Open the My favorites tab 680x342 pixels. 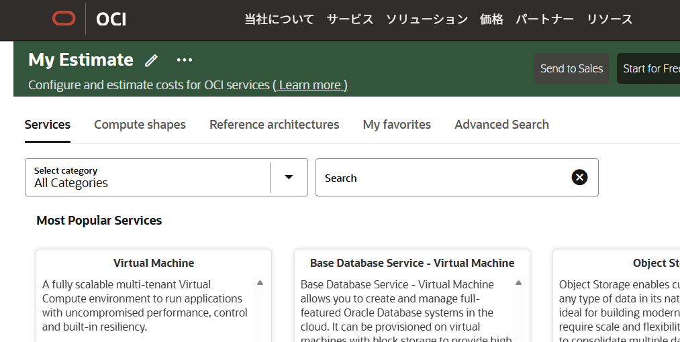click(397, 125)
